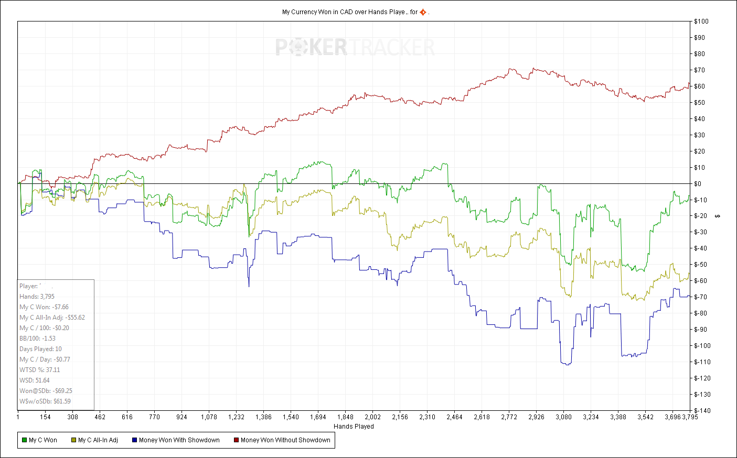Click the orange diamond icon in the chart title
Screen dimensions: 737x458
pos(423,12)
